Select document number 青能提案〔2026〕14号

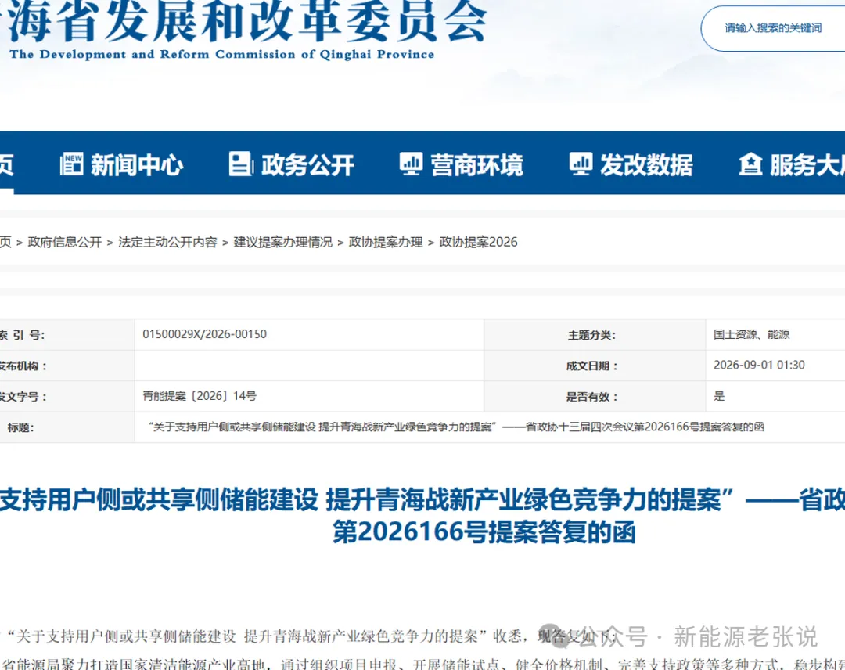click(x=200, y=396)
